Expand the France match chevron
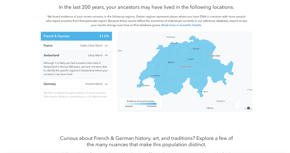Screen dimensions: 290x153 pyautogui.click(x=106, y=46)
